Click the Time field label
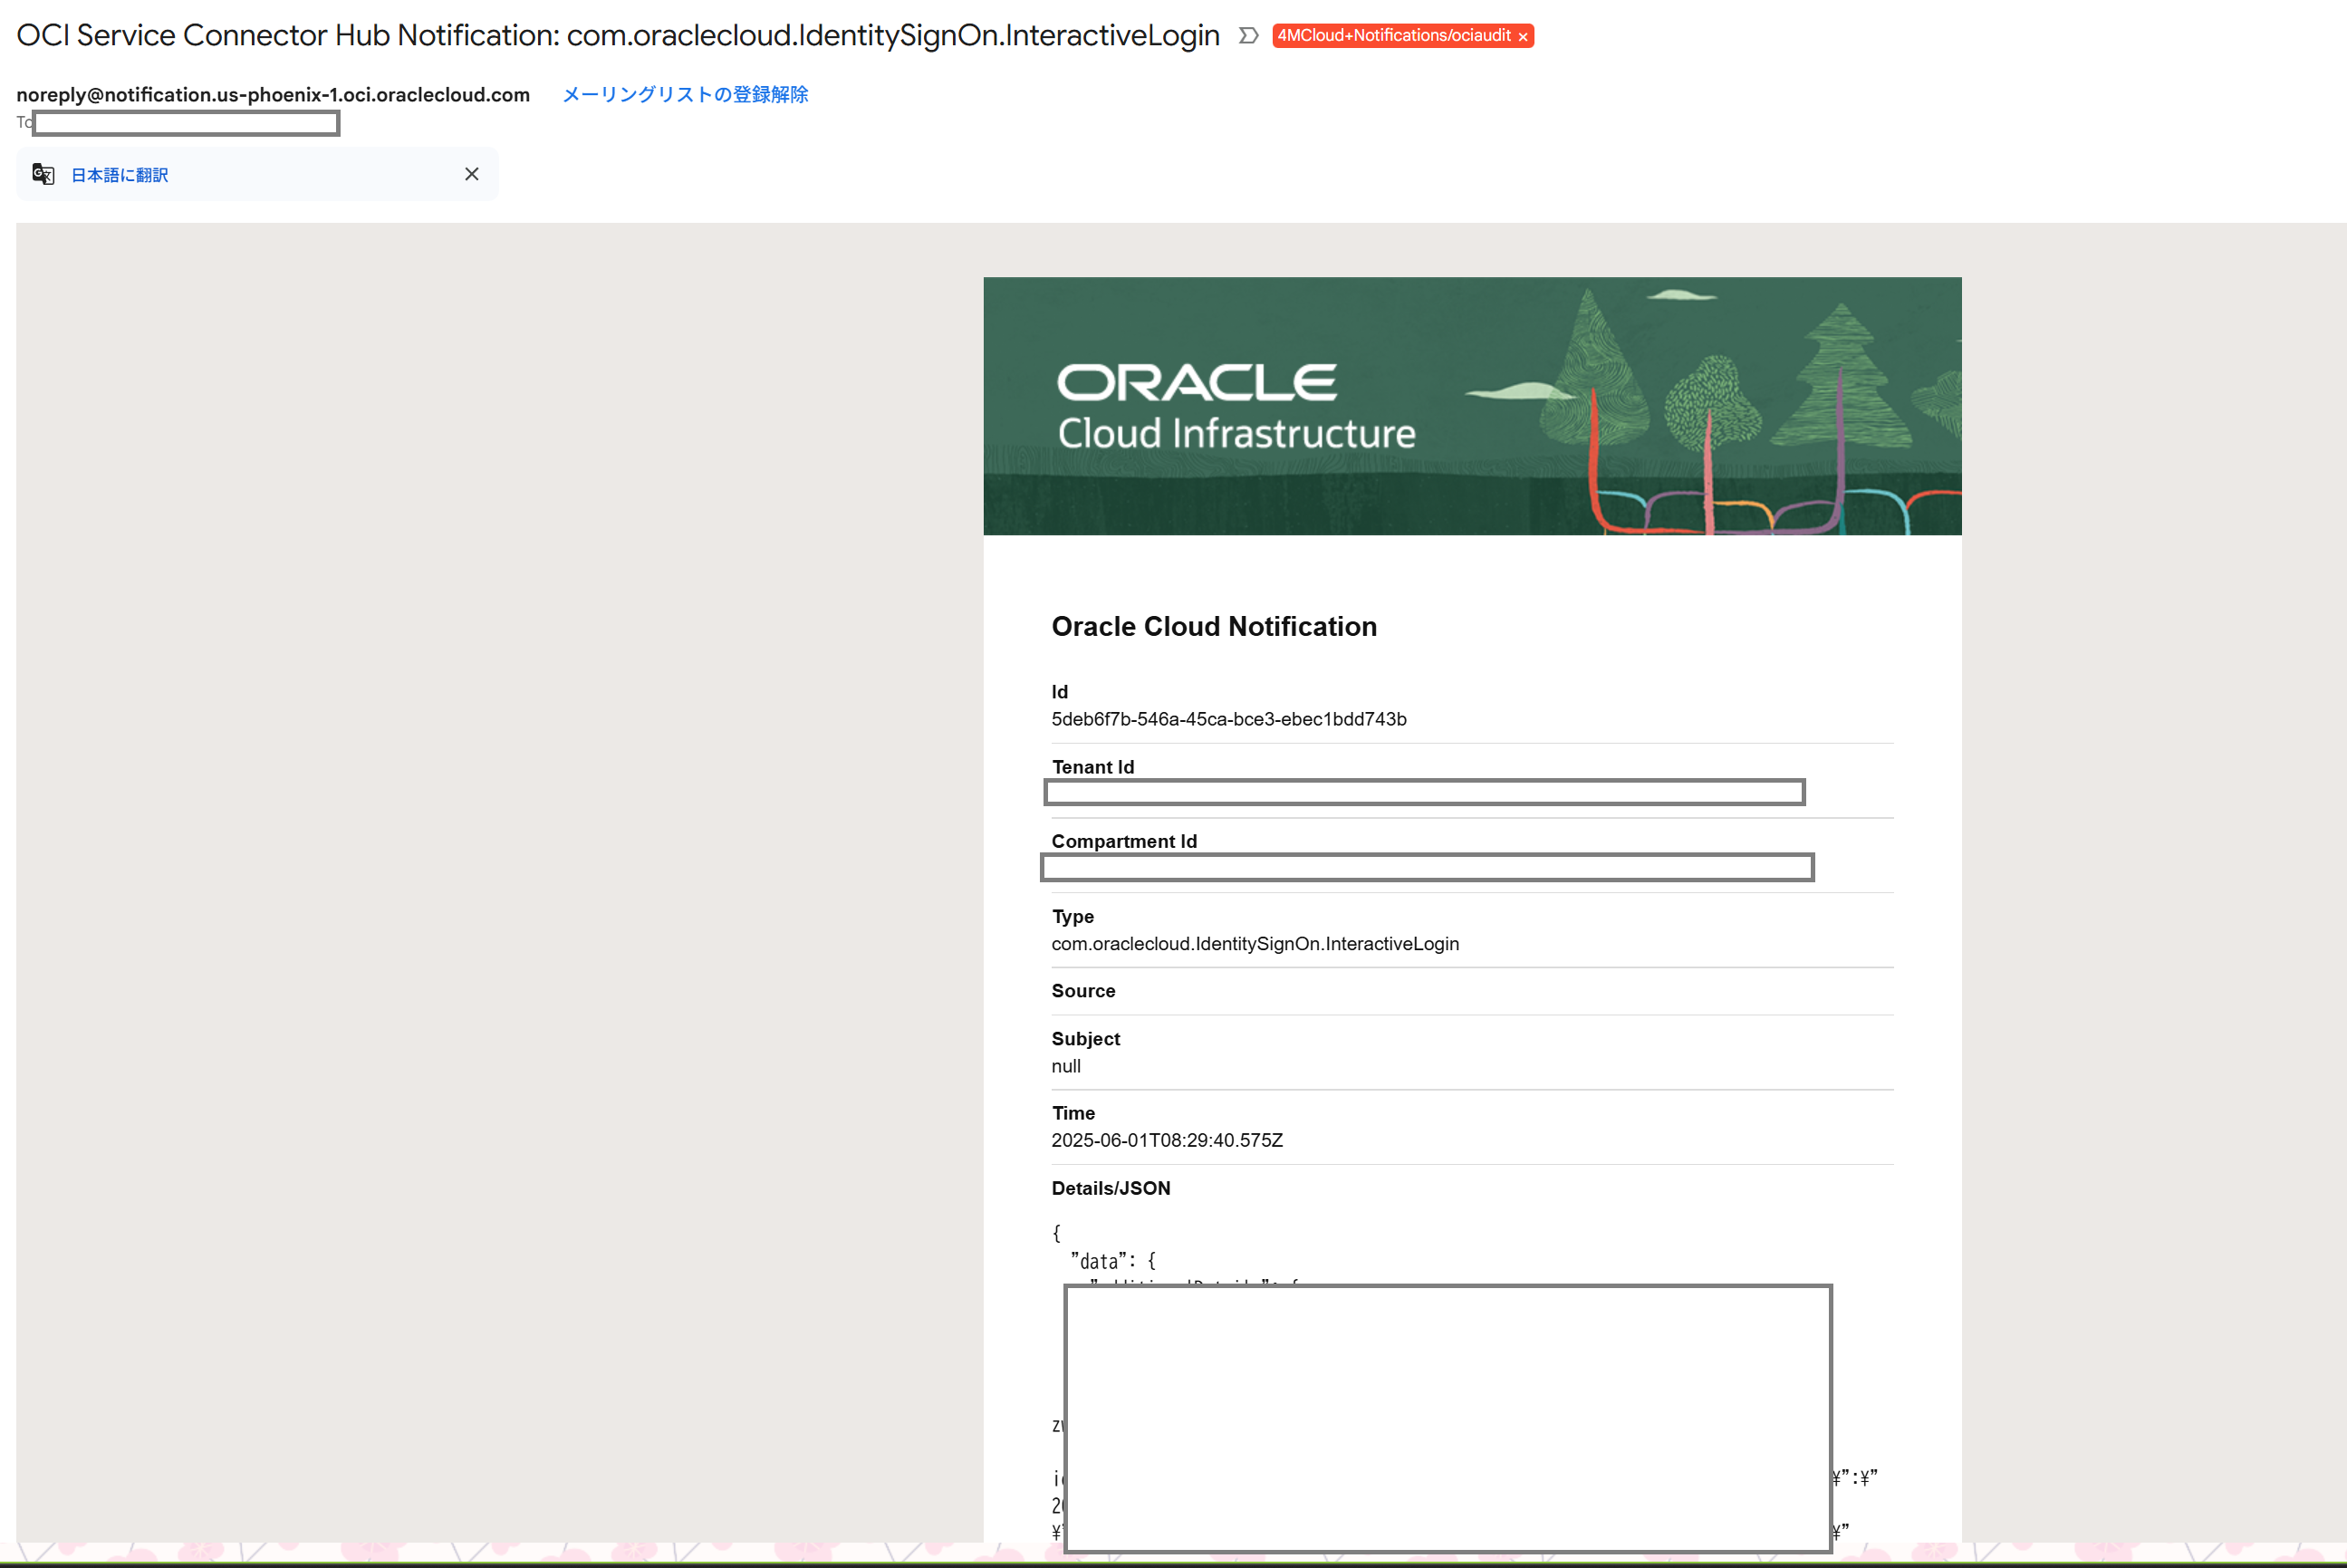The image size is (2347, 1568). point(1073,1113)
